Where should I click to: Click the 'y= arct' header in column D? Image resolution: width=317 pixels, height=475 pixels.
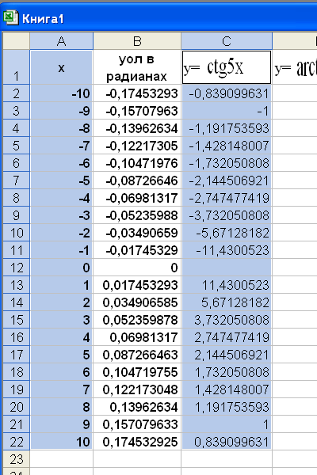[x=295, y=67]
